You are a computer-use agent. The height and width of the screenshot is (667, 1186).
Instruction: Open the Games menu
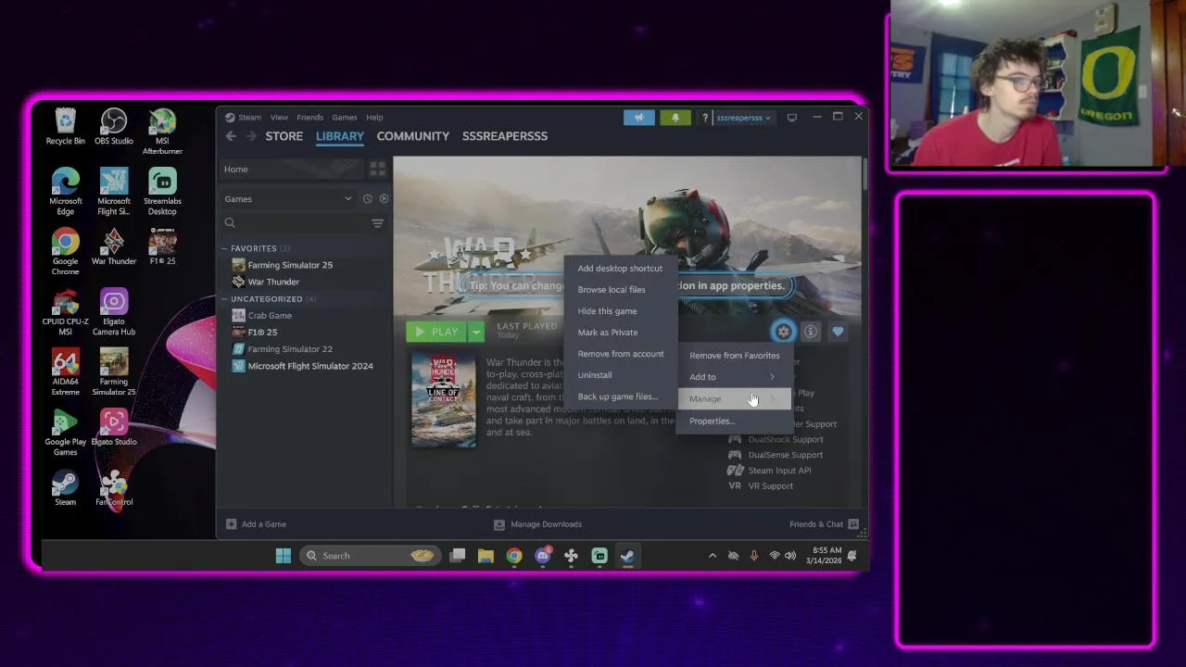coord(345,118)
